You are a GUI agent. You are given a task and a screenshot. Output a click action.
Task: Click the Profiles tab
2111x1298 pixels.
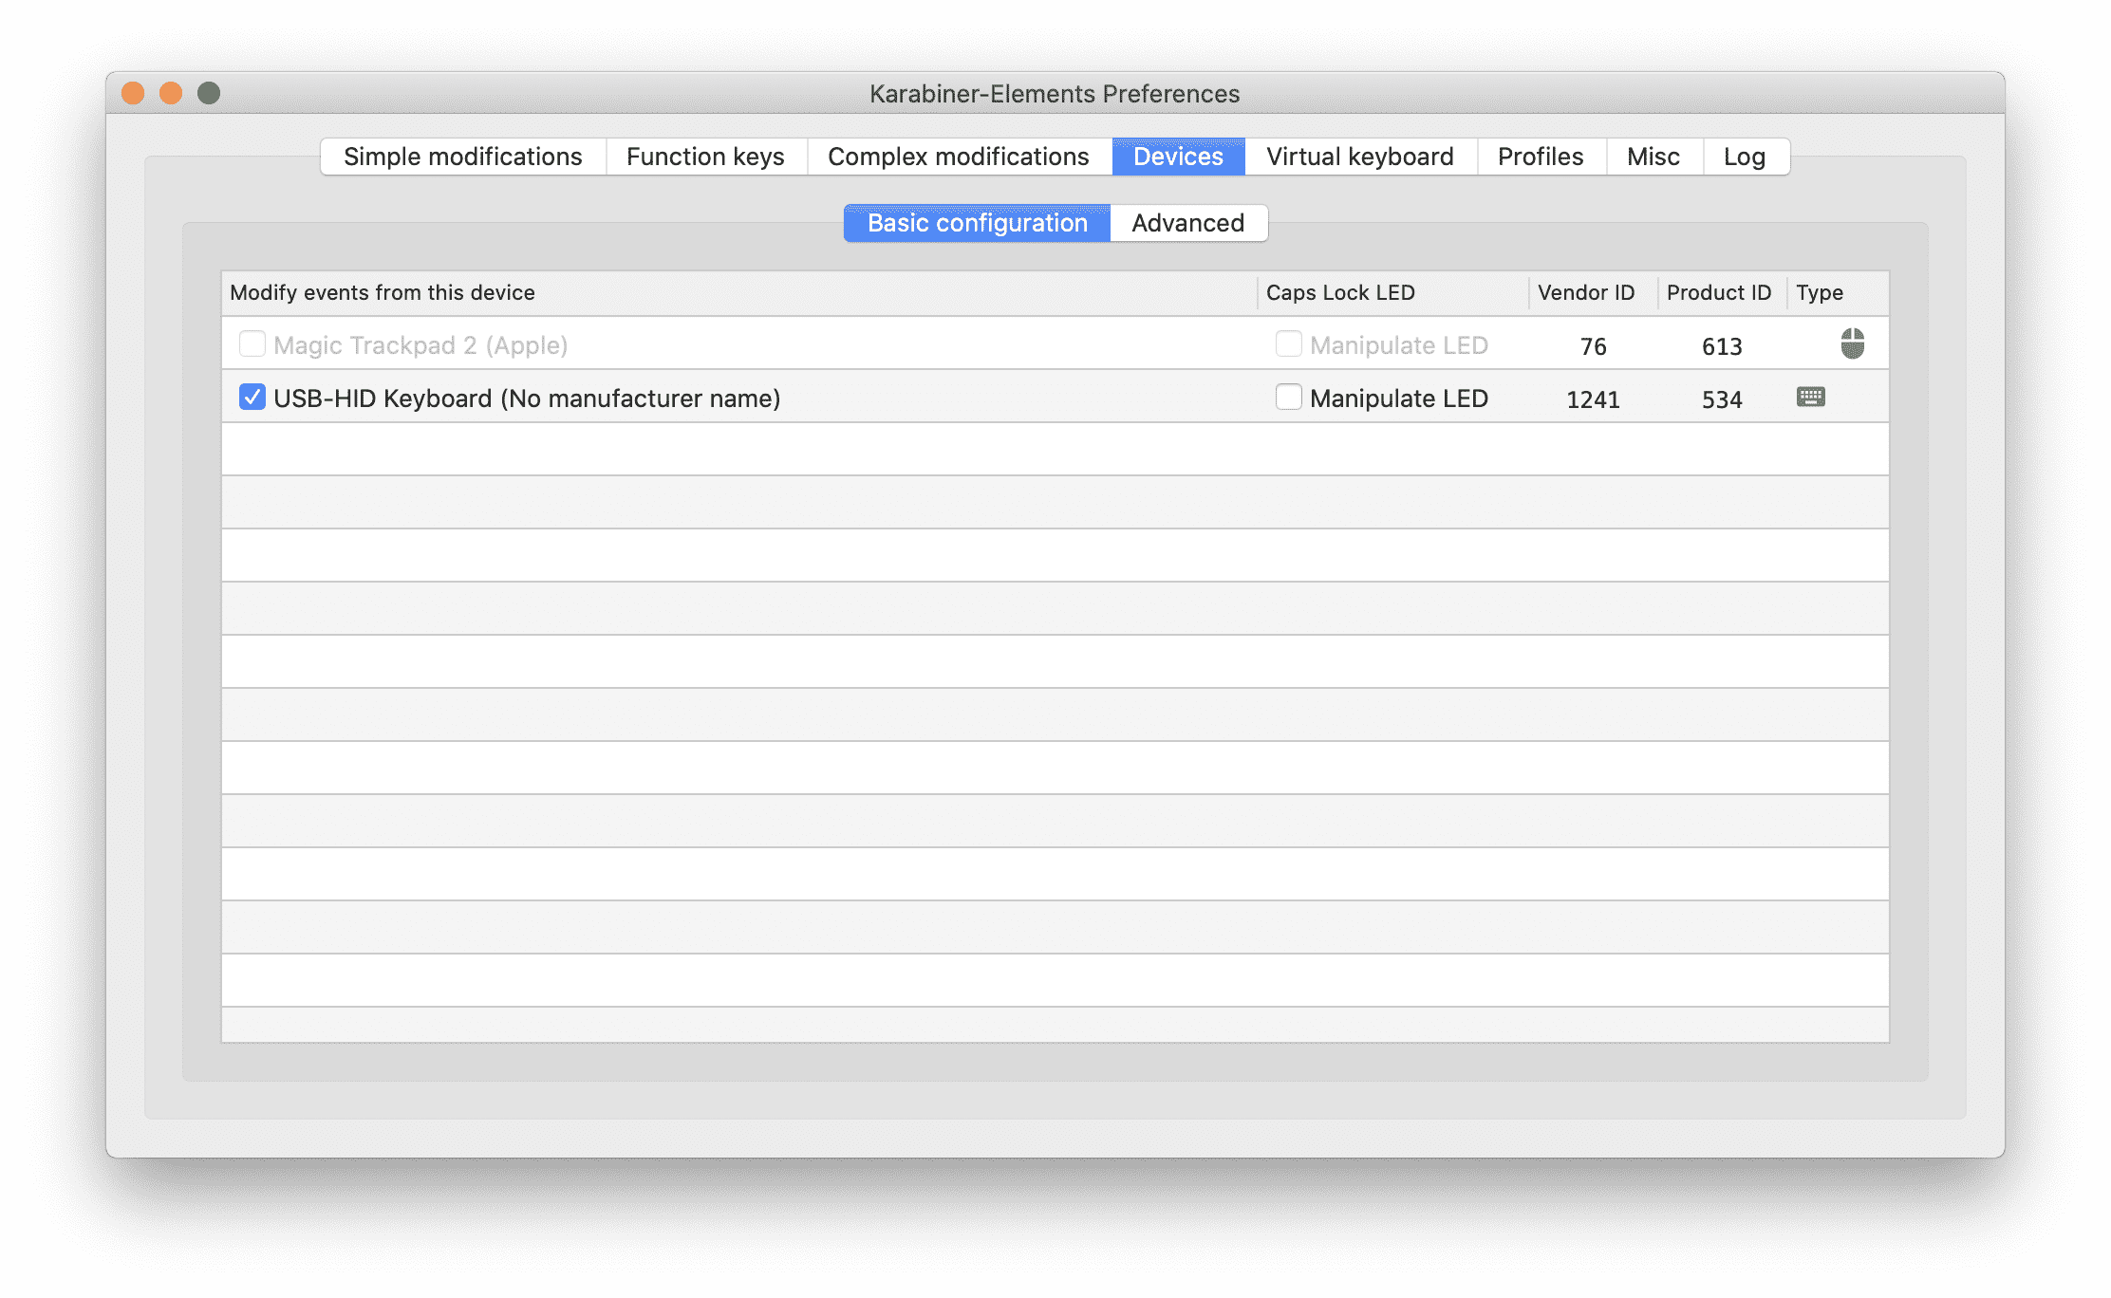tap(1541, 157)
